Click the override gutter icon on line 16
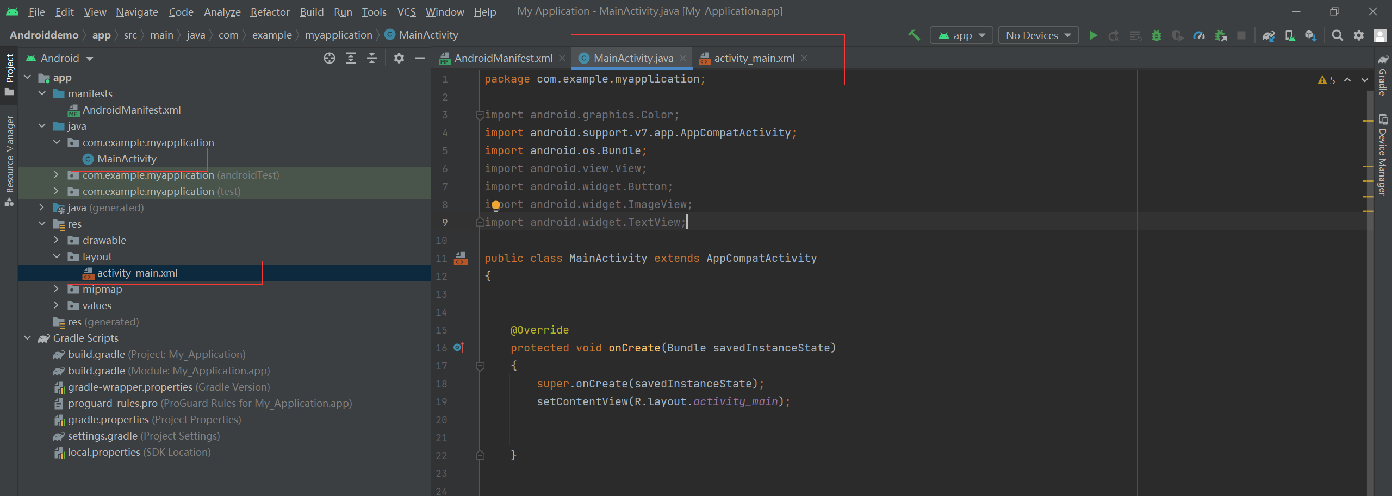This screenshot has width=1392, height=496. coord(459,347)
